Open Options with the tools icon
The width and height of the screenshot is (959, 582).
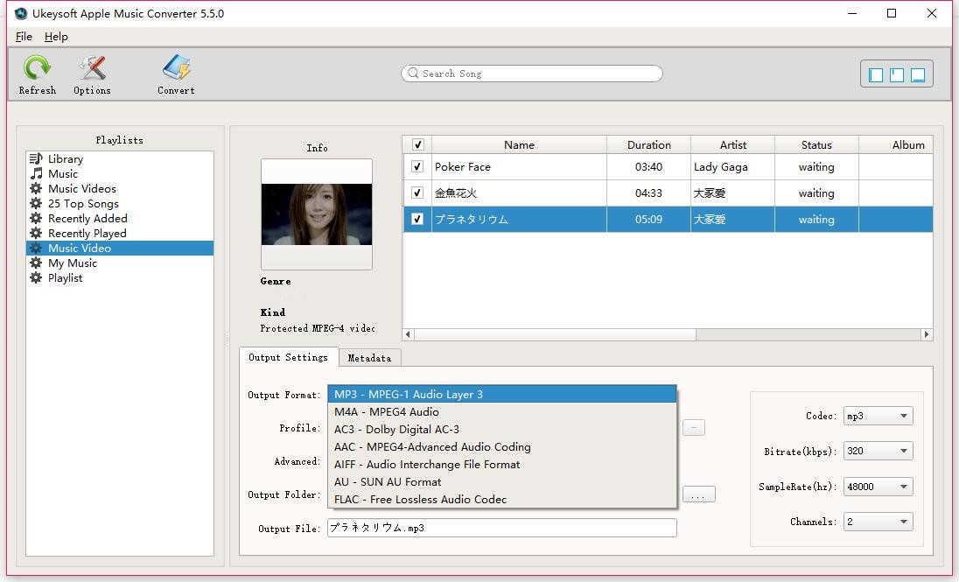(x=93, y=68)
